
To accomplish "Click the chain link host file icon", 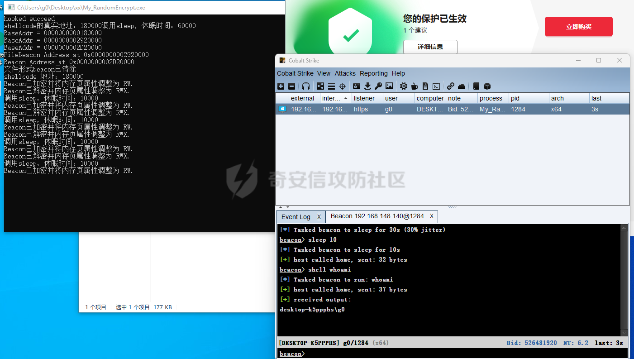I will 450,86.
